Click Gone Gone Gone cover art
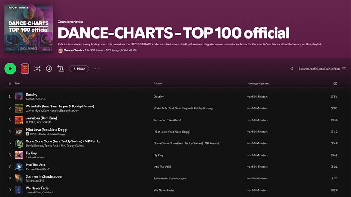 tap(19, 143)
